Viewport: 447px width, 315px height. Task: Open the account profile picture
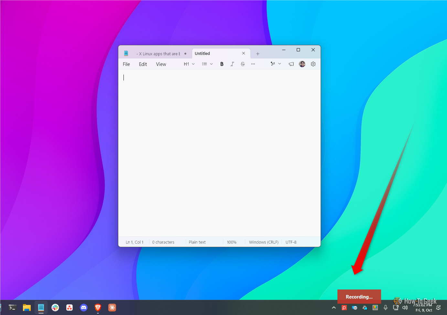click(x=302, y=64)
